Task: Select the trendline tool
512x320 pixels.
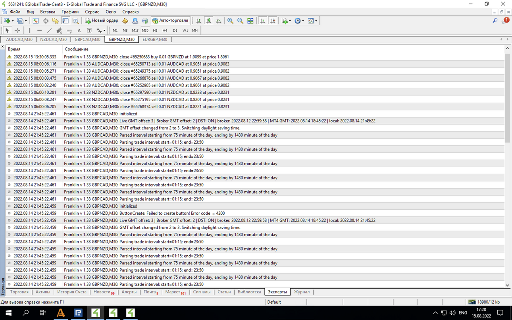Action: point(49,30)
